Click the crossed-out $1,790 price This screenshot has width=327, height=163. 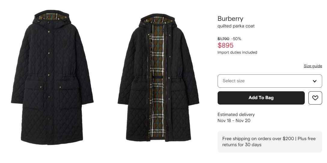223,39
